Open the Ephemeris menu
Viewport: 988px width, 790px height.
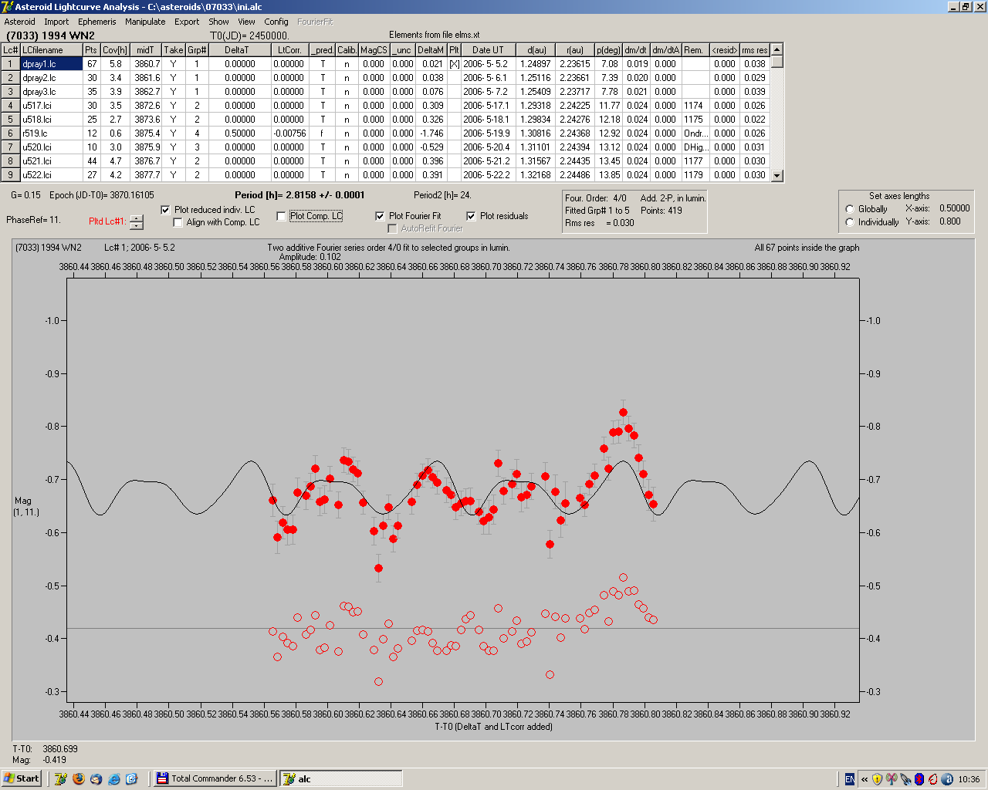coord(97,22)
